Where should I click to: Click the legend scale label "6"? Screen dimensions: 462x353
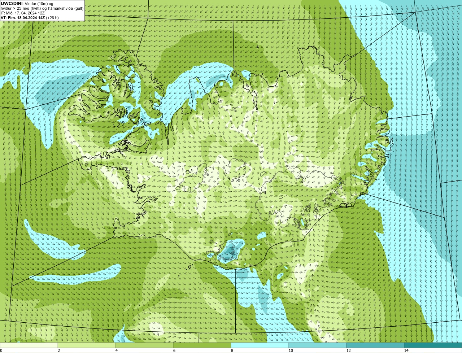tap(174, 350)
